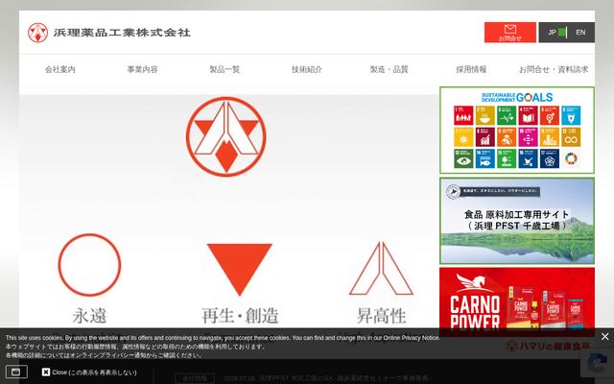Click SDG goal 15 tree tile
Image resolution: width=614 pixels, height=384 pixels.
point(507,158)
